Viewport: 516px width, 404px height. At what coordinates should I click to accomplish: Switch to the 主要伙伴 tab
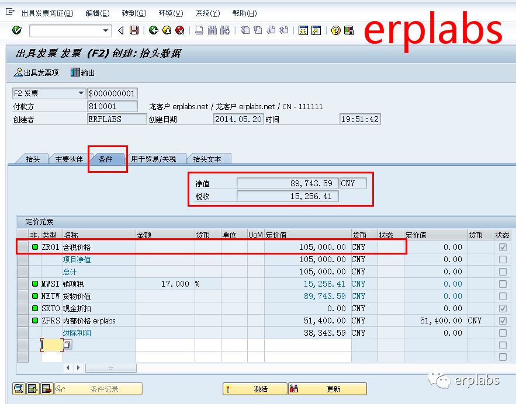[x=69, y=158]
